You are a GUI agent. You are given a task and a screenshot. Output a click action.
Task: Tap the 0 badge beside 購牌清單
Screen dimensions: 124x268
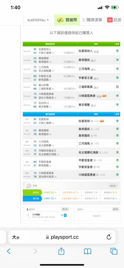[84, 20]
